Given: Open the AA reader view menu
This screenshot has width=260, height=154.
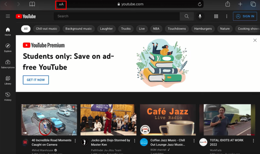Looking at the screenshot, I should pos(61,5).
